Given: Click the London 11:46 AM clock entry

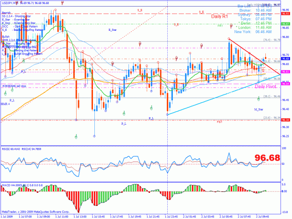Looking at the screenshot, I should click(253, 28).
